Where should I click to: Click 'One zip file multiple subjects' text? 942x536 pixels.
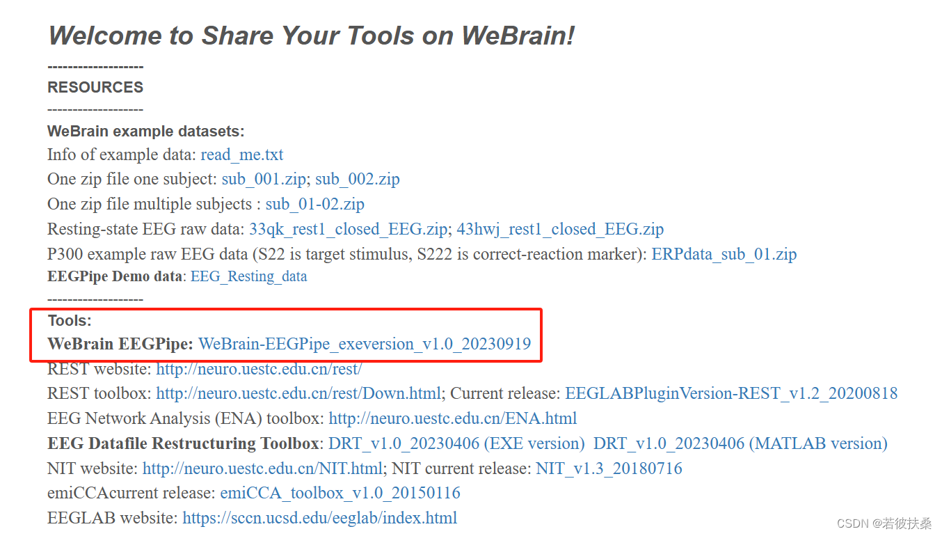(150, 205)
